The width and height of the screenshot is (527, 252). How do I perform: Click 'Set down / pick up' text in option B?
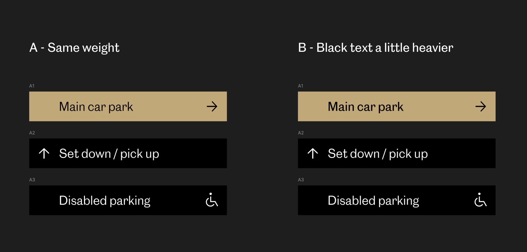tap(378, 154)
